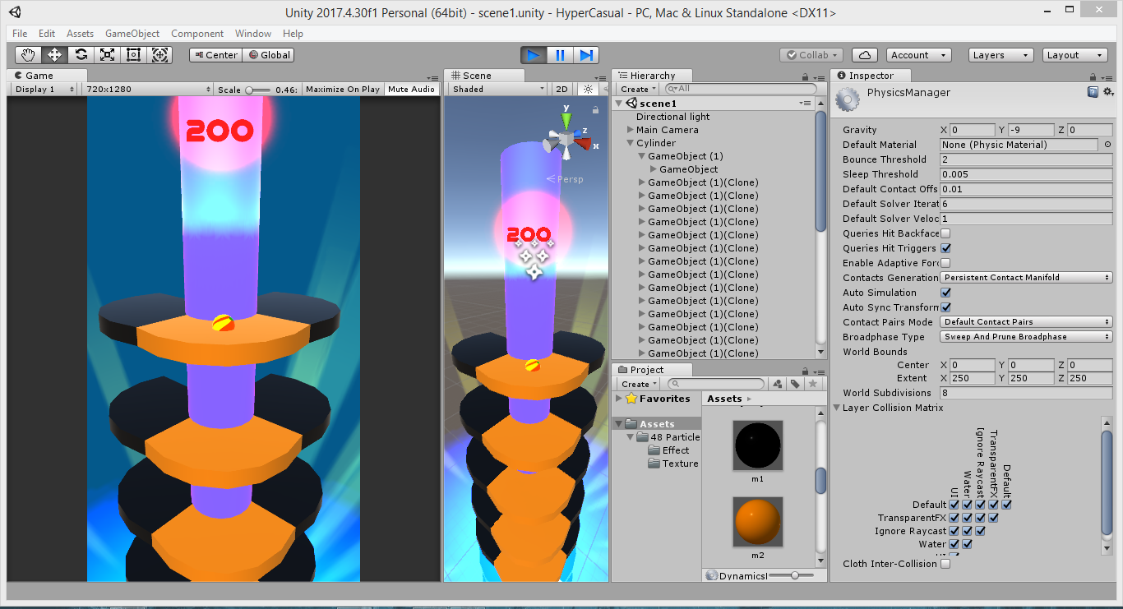Image resolution: width=1123 pixels, height=609 pixels.
Task: Uncheck TransparentFX row and UI column collision
Action: [x=954, y=518]
